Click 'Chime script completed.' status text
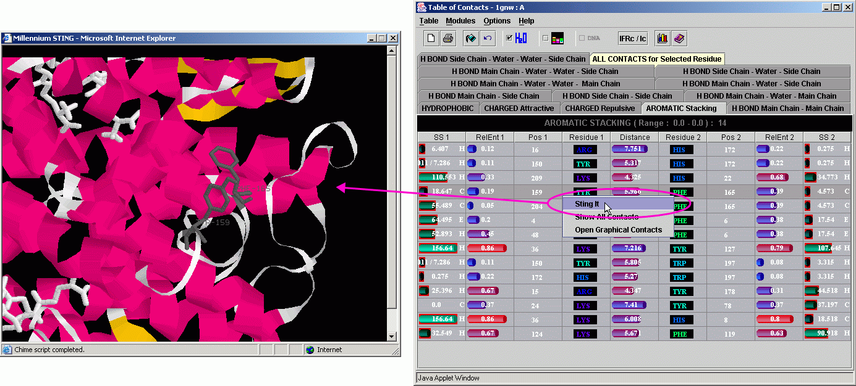The height and width of the screenshot is (386, 856). (49, 350)
